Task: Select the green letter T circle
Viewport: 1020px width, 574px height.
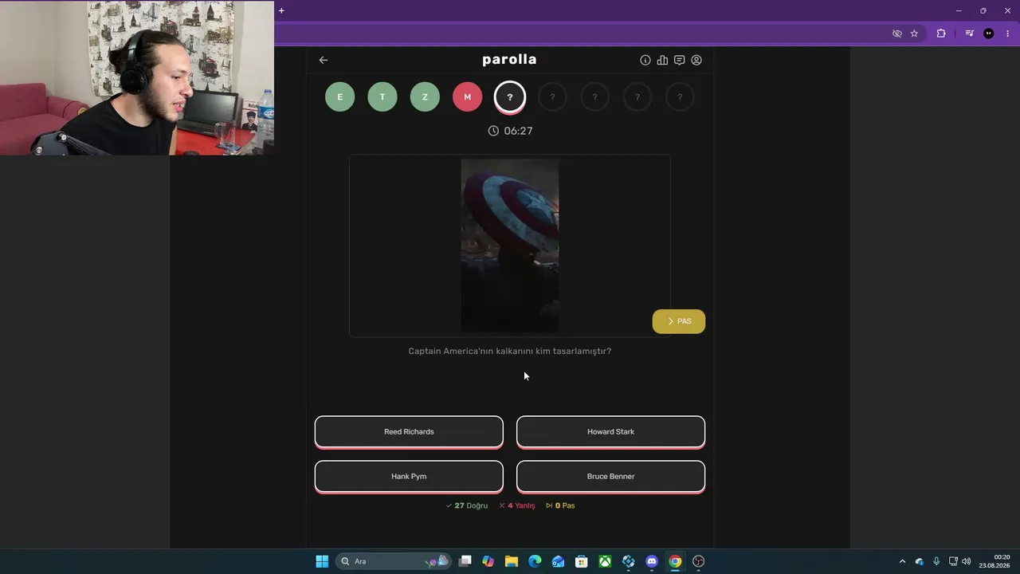Action: (x=382, y=97)
